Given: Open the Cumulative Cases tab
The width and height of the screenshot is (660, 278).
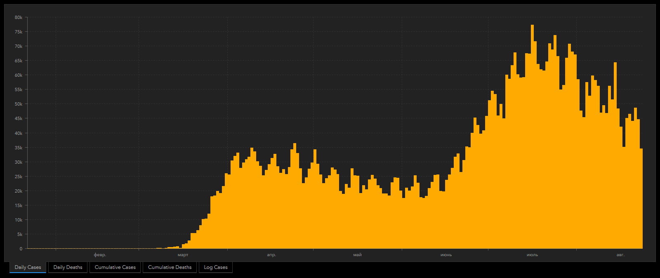Looking at the screenshot, I should (115, 267).
